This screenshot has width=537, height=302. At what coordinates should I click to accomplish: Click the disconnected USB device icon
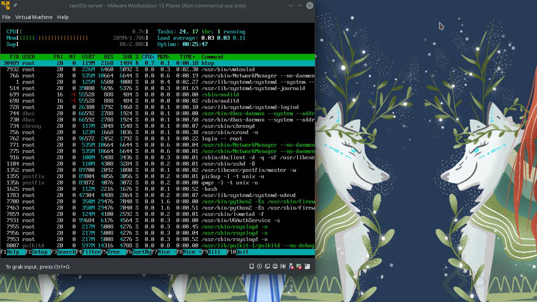click(291, 267)
